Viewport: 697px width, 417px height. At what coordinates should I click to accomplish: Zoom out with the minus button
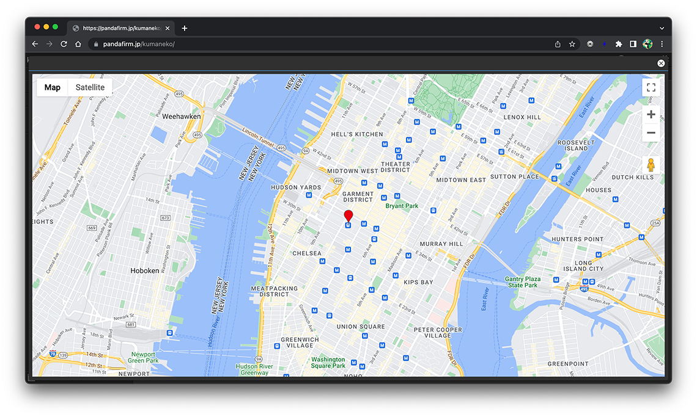click(651, 133)
